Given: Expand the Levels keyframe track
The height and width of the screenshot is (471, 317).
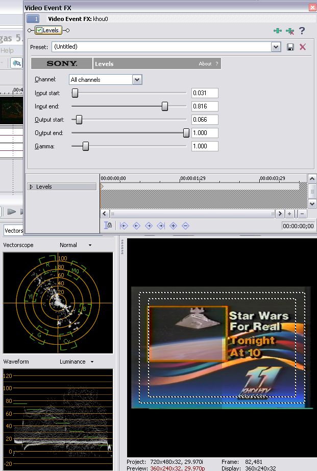Looking at the screenshot, I should click(x=31, y=187).
